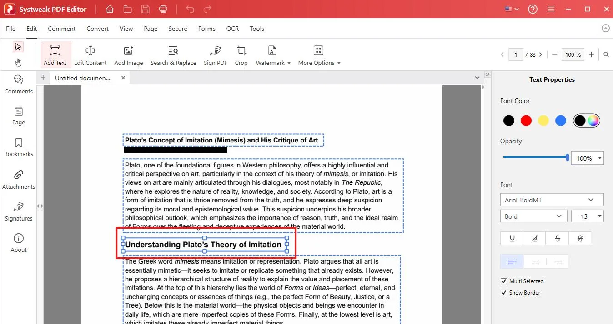The height and width of the screenshot is (324, 613).
Task: Open Search & Replace tool
Action: click(x=173, y=55)
